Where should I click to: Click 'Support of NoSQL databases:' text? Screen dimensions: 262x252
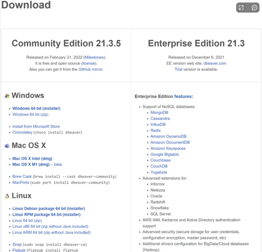(x=169, y=107)
